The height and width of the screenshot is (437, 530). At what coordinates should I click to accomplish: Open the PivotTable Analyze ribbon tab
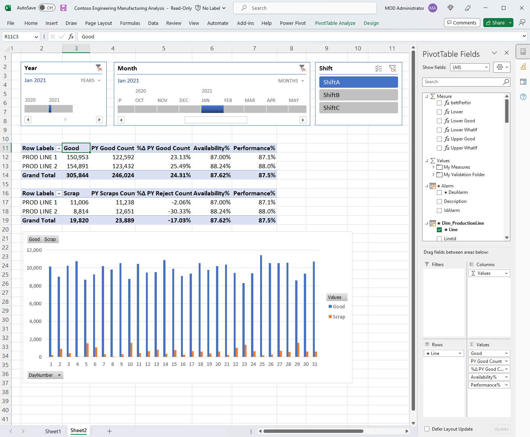click(335, 23)
